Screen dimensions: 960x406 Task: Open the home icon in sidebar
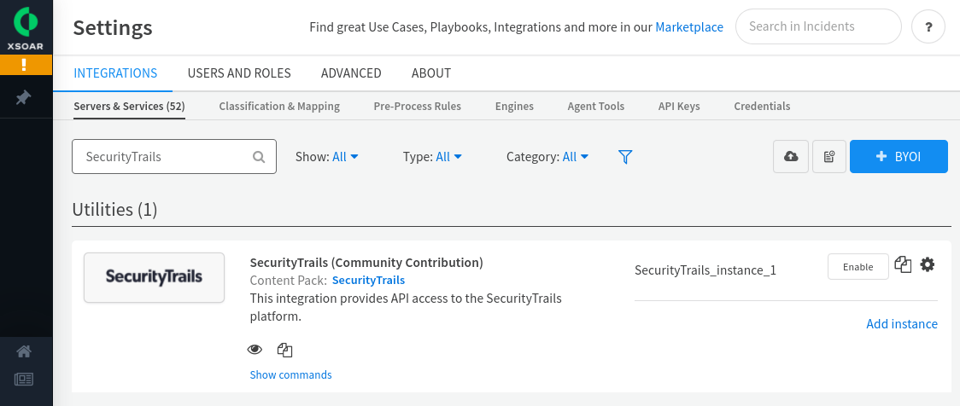coord(24,351)
